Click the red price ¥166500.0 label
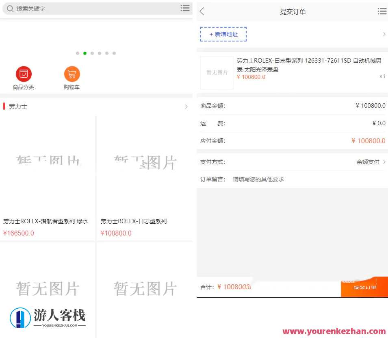This screenshot has height=338, width=388. coord(19,233)
